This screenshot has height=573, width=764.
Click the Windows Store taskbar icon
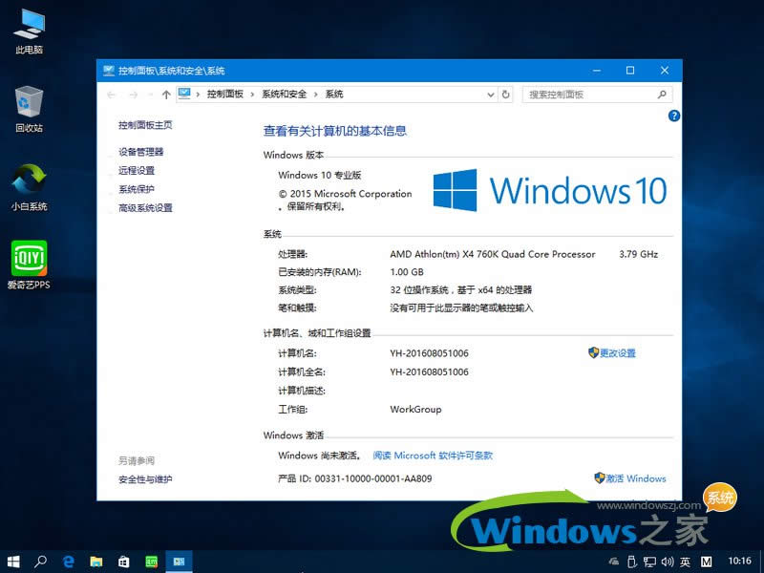[121, 562]
